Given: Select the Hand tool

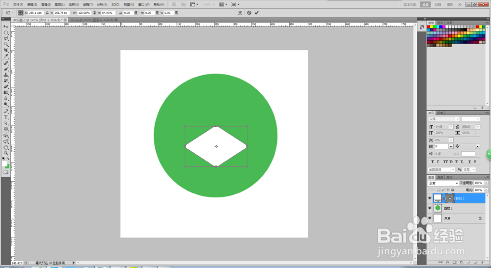Looking at the screenshot, I should pos(5,147).
